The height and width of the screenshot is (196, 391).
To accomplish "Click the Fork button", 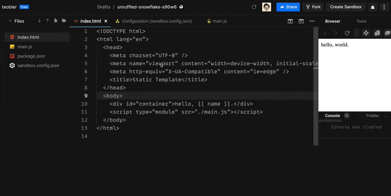I will click(x=313, y=7).
